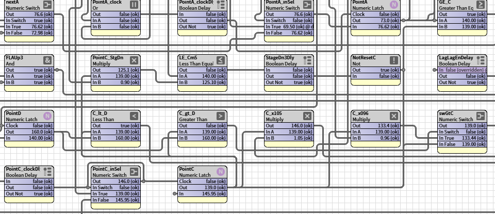Click C_lt_D Out true row
This screenshot has width=495, height=214.
116,126
